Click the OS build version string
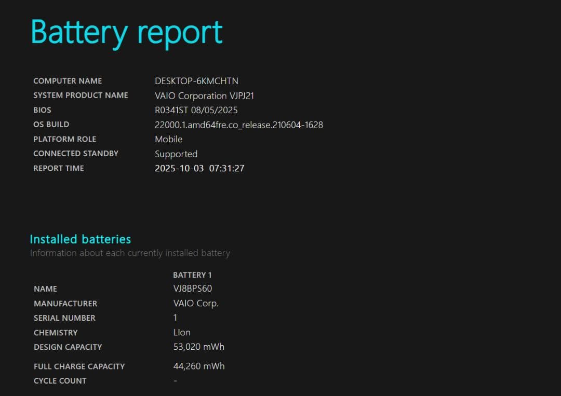561x396 pixels. (238, 125)
